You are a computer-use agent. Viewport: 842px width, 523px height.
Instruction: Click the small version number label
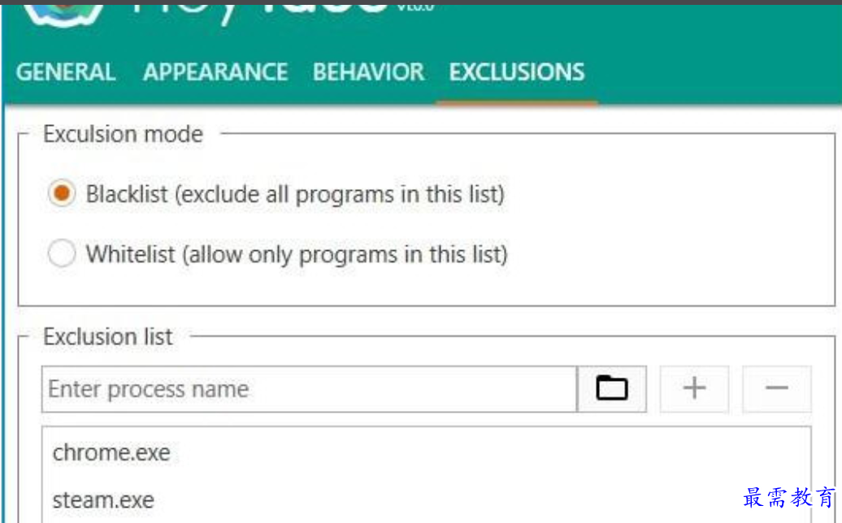[x=415, y=6]
